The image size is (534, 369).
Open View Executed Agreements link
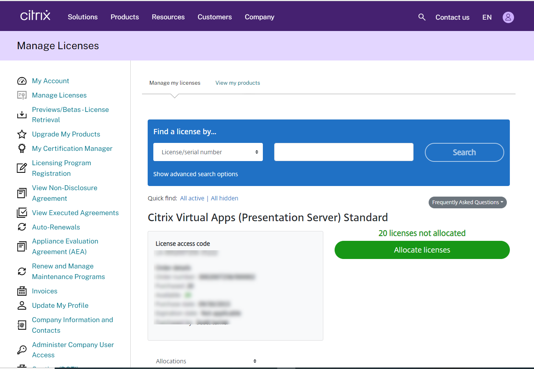pos(76,213)
